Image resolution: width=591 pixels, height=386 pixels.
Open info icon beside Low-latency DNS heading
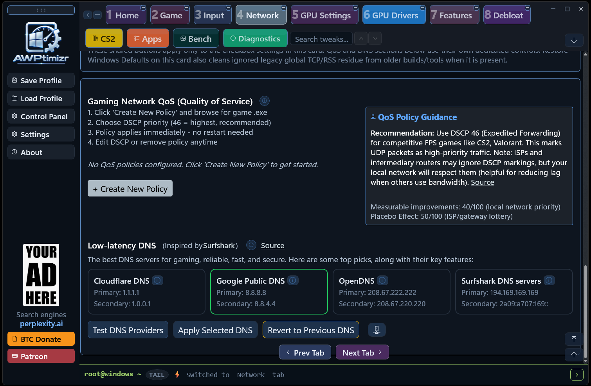[x=251, y=245]
